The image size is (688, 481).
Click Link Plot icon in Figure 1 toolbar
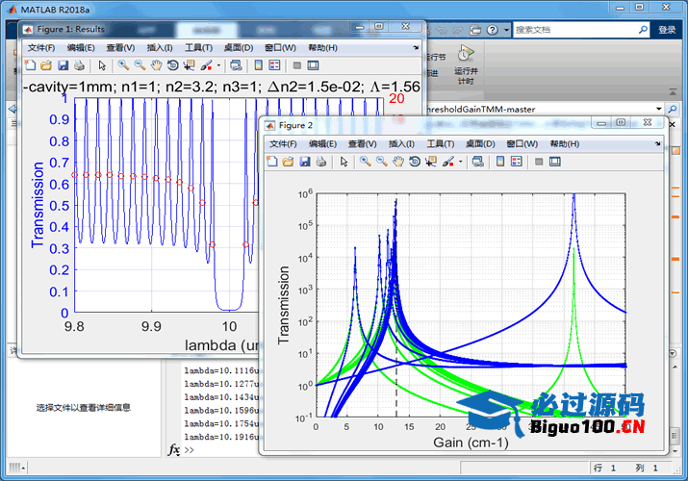236,65
